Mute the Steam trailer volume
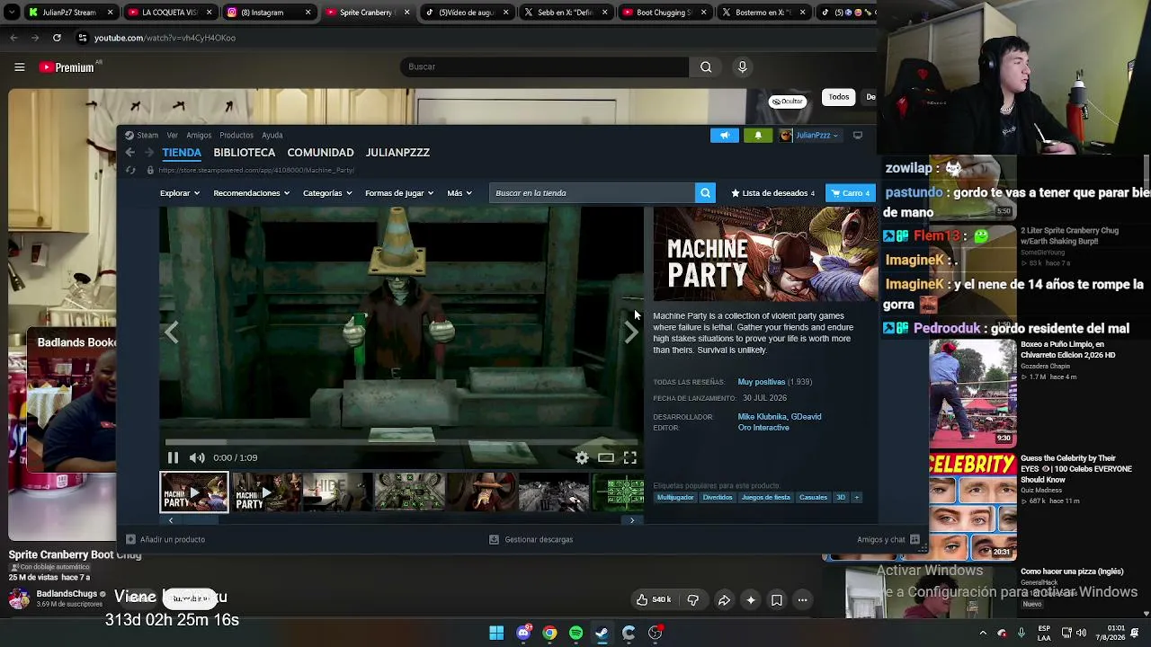This screenshot has width=1151, height=647. 197,457
